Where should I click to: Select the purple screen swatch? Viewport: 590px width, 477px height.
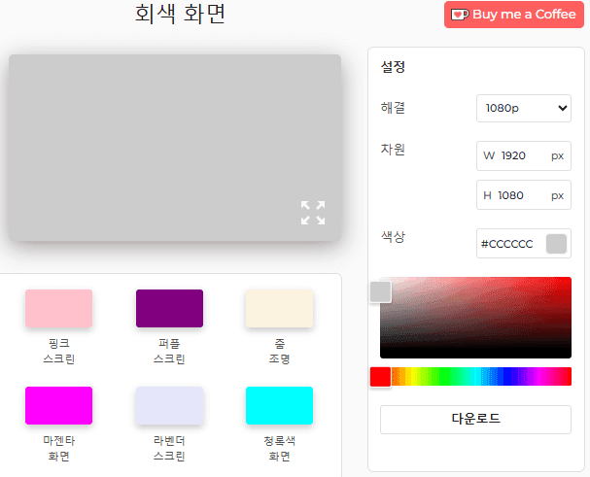pos(169,308)
